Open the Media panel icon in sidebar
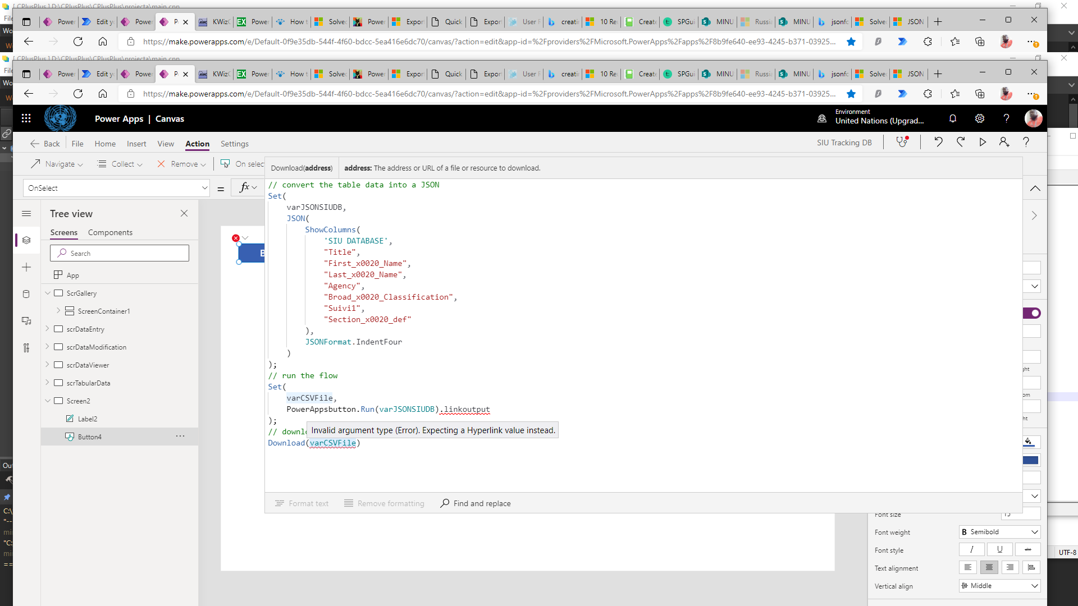Viewport: 1078px width, 606px height. [x=26, y=321]
